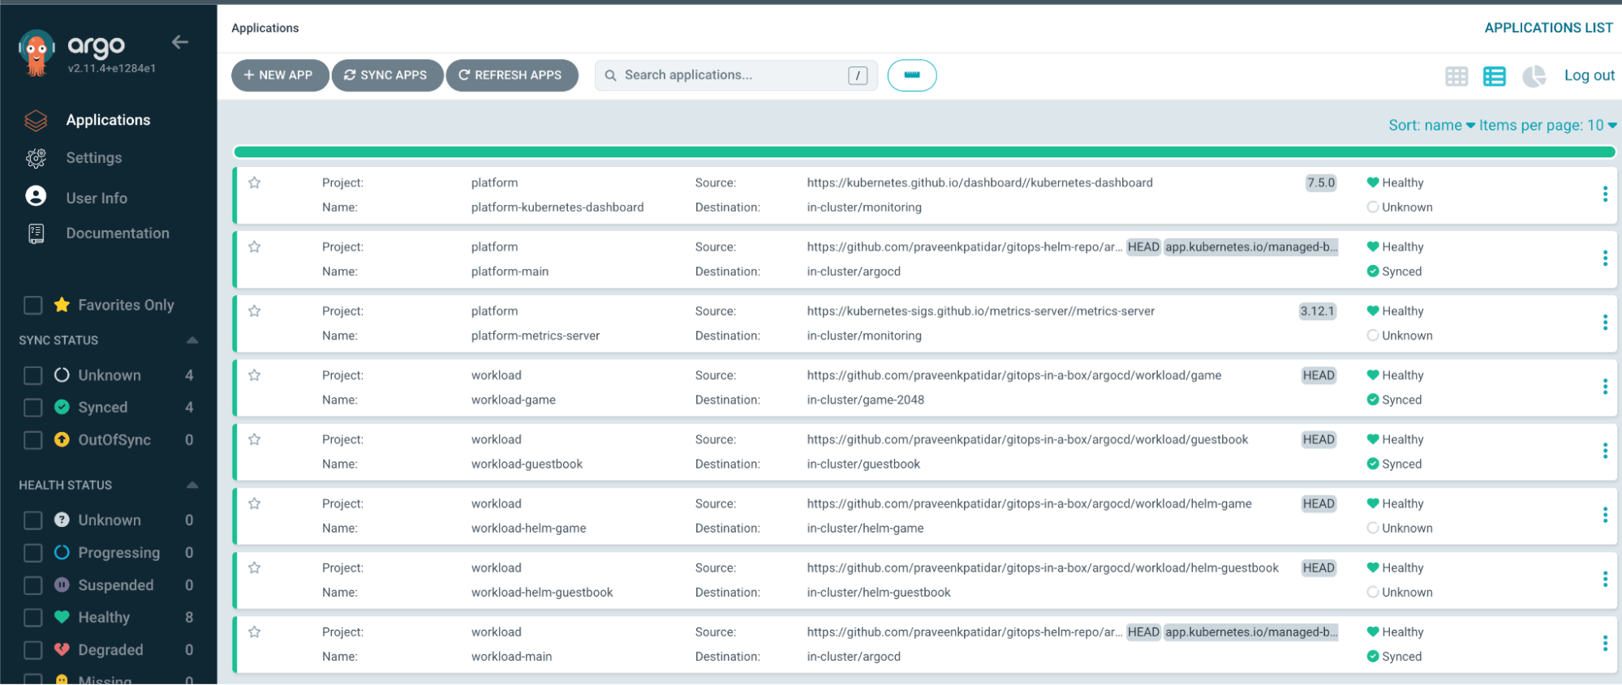Star the workload-helm-guestbook application
This screenshot has height=685, width=1622.
pyautogui.click(x=255, y=567)
